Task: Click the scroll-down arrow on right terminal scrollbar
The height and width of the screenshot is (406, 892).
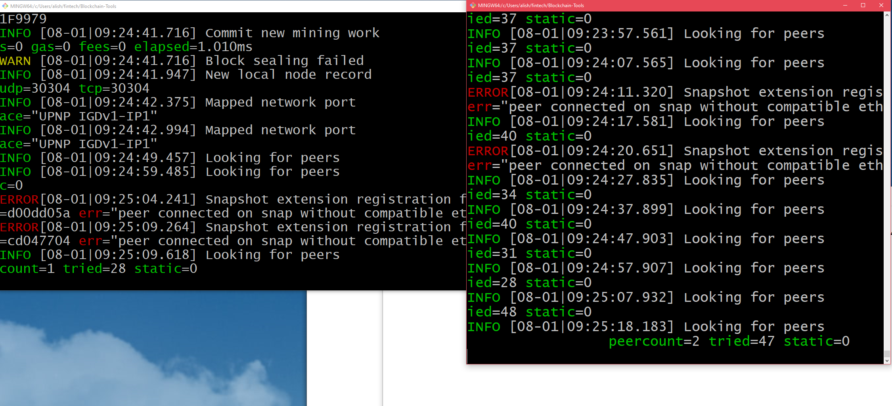Action: click(886, 361)
